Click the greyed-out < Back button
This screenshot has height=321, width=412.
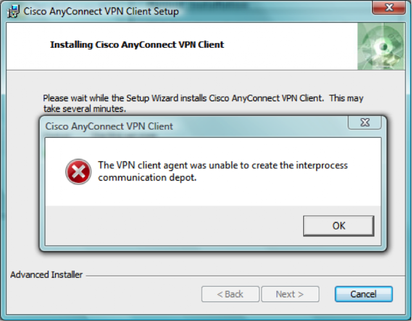(230, 294)
